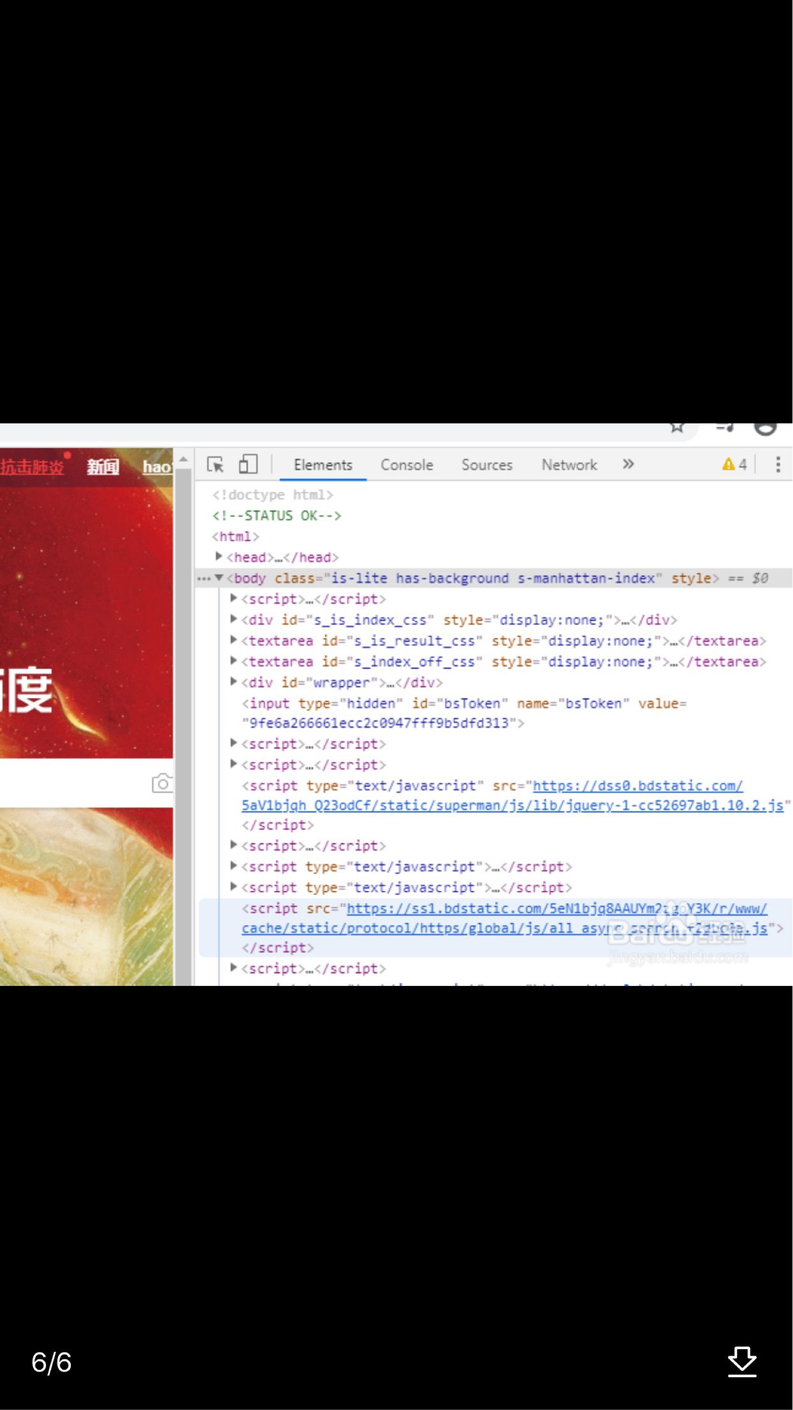The height and width of the screenshot is (1410, 793).
Task: Expand the script node directly under body tag
Action: pos(234,598)
